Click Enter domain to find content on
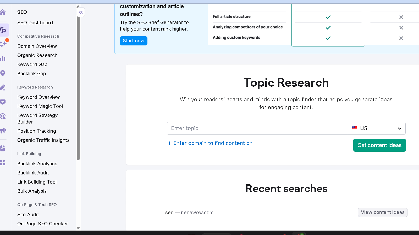This screenshot has width=419, height=235. coord(210,143)
